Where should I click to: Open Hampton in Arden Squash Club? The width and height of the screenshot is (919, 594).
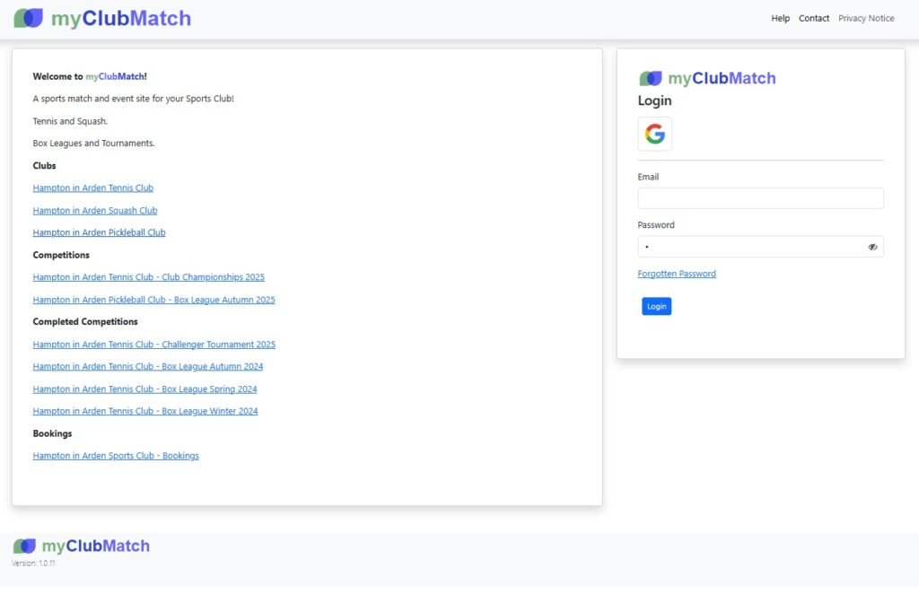pyautogui.click(x=95, y=211)
